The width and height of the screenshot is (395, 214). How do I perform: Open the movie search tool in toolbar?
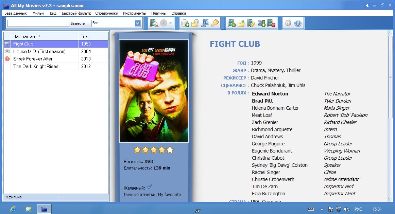pos(154,23)
